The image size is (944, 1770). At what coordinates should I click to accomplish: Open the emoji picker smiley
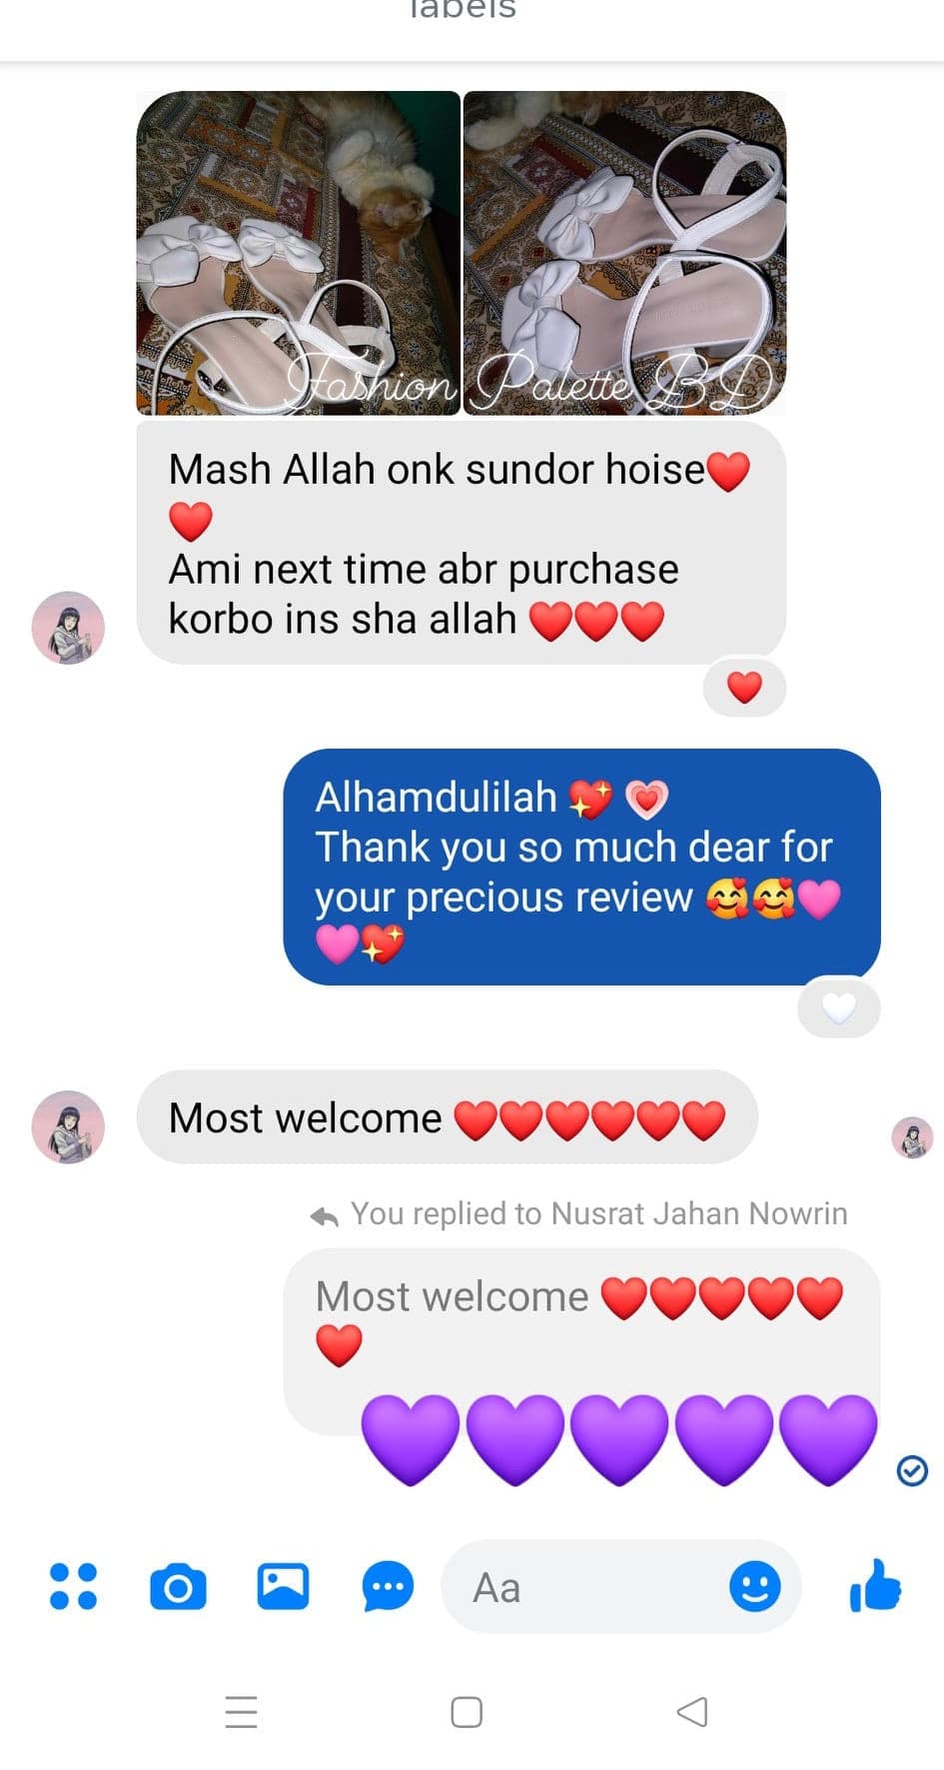pyautogui.click(x=755, y=1586)
